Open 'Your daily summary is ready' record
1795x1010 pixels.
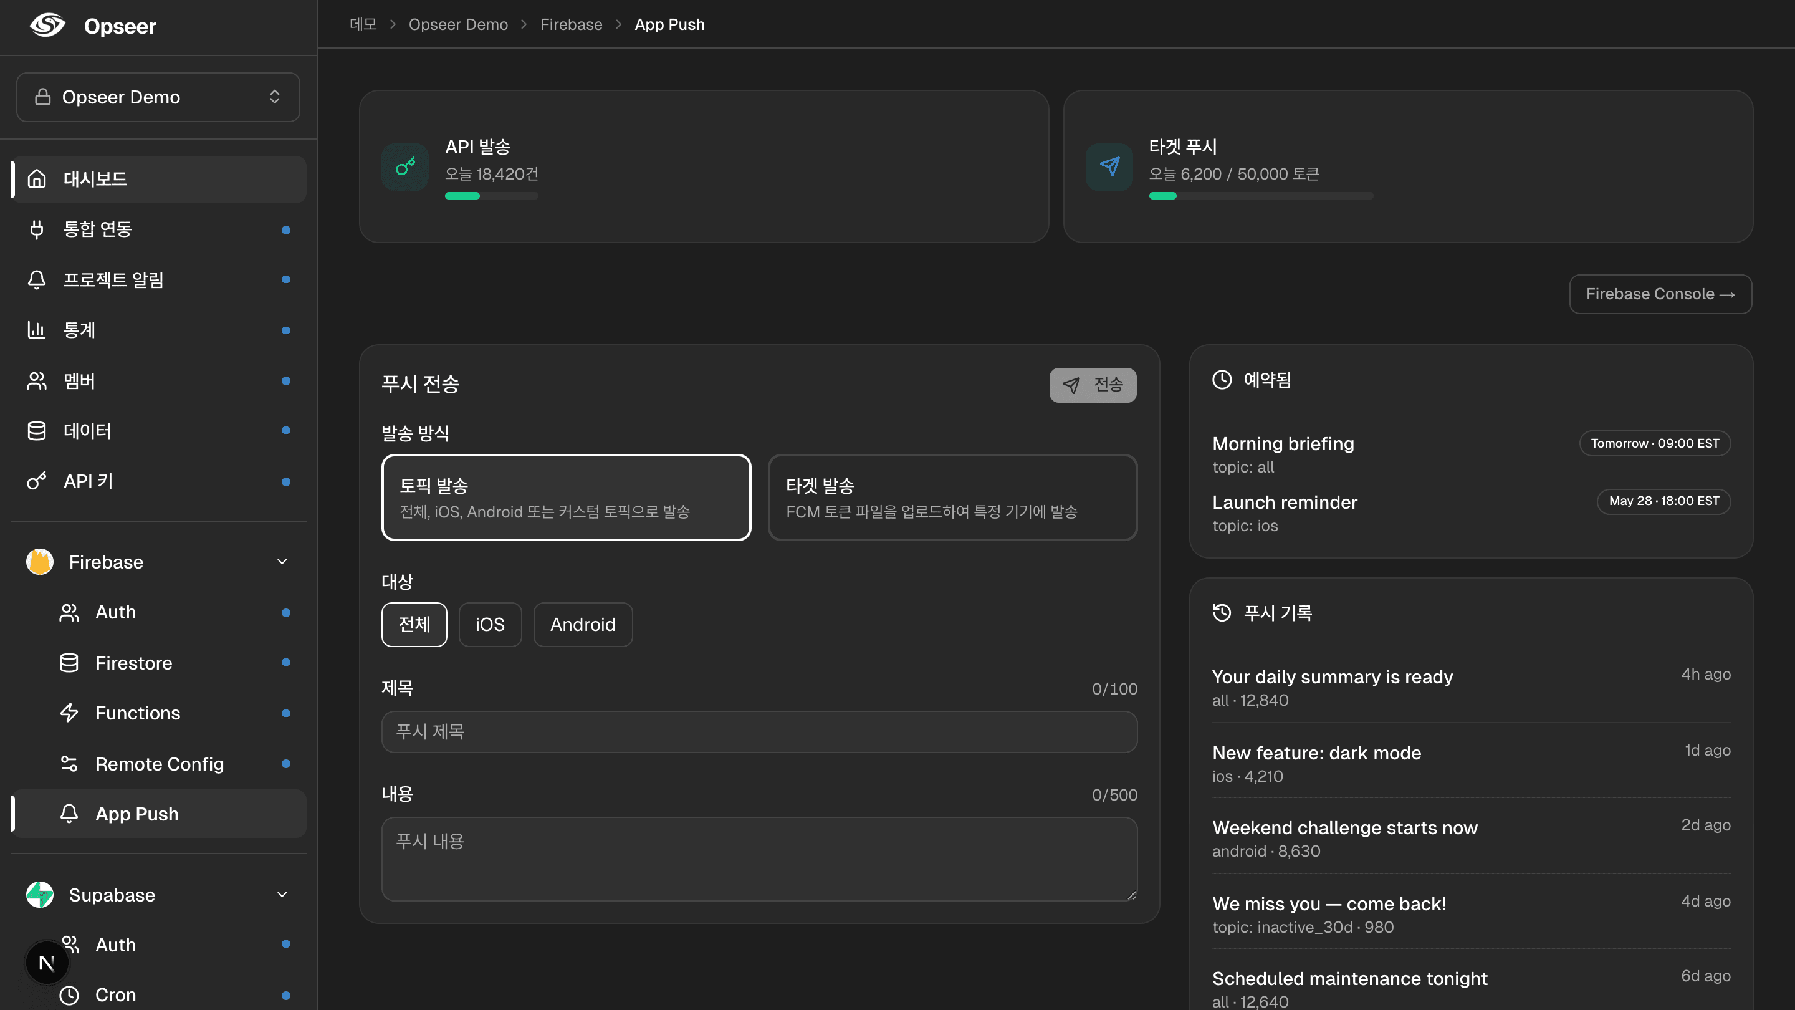1471,687
